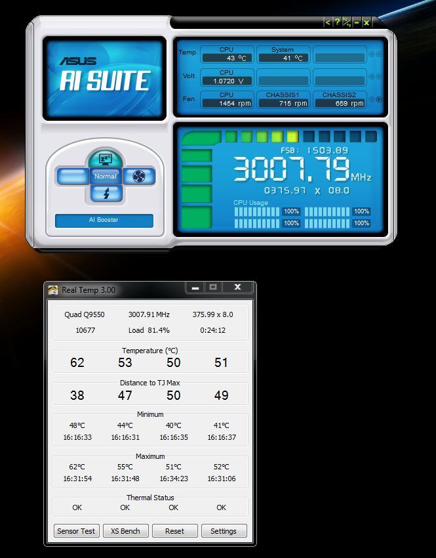Open AI Suite help with question mark icon

click(x=337, y=22)
